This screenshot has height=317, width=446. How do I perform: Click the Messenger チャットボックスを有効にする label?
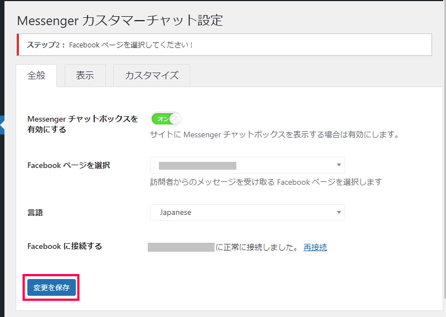[x=83, y=124]
